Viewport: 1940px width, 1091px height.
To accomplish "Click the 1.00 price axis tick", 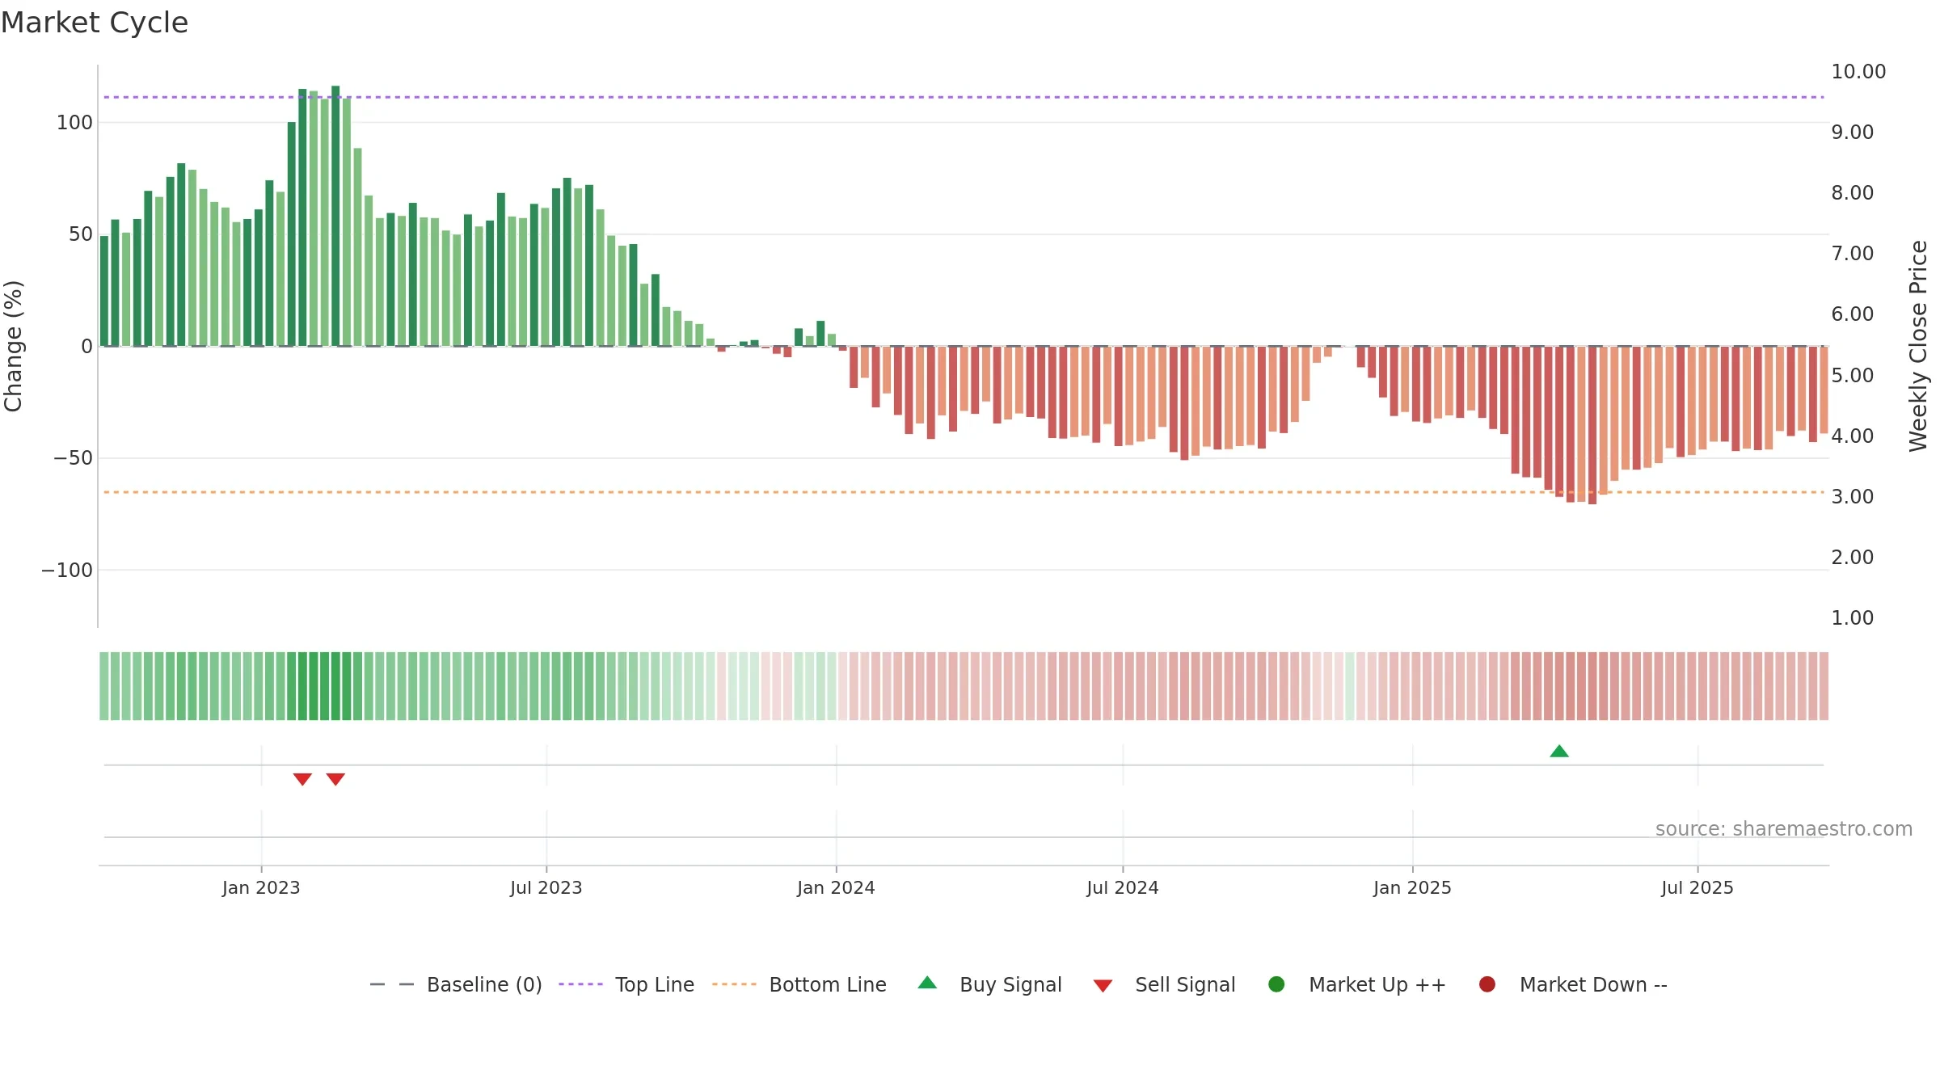I will tap(1853, 618).
